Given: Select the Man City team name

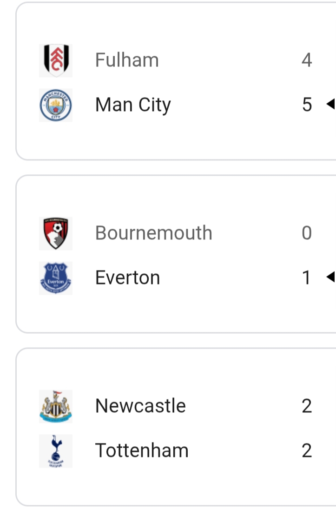Looking at the screenshot, I should pyautogui.click(x=133, y=105).
